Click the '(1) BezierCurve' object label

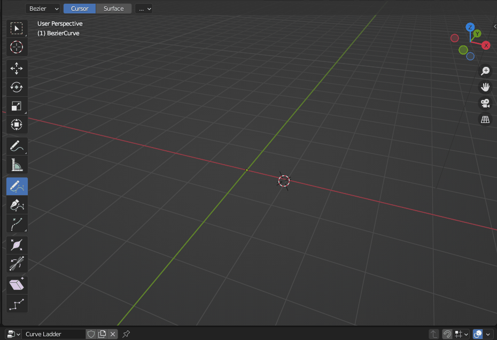click(58, 33)
